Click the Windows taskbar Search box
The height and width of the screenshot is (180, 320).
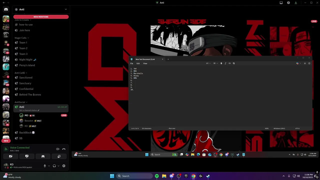[134, 176]
